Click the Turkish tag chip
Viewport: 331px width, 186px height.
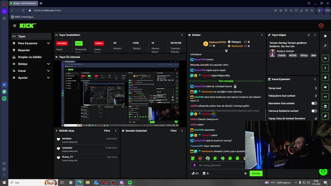click(x=282, y=55)
